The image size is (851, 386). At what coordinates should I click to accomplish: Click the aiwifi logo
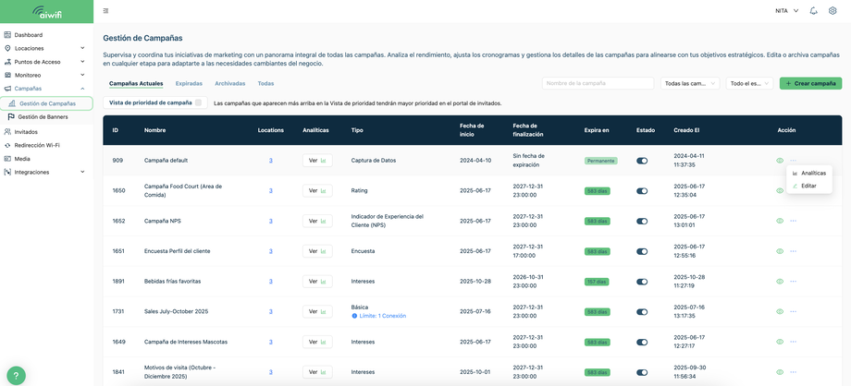46,11
